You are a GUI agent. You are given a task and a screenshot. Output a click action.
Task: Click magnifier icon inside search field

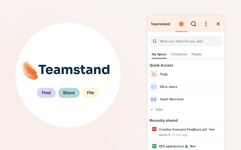(x=155, y=41)
